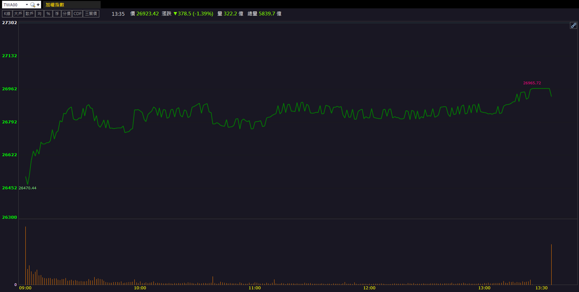Toggle the 大戶 indicator button
The height and width of the screenshot is (292, 579).
[18, 14]
